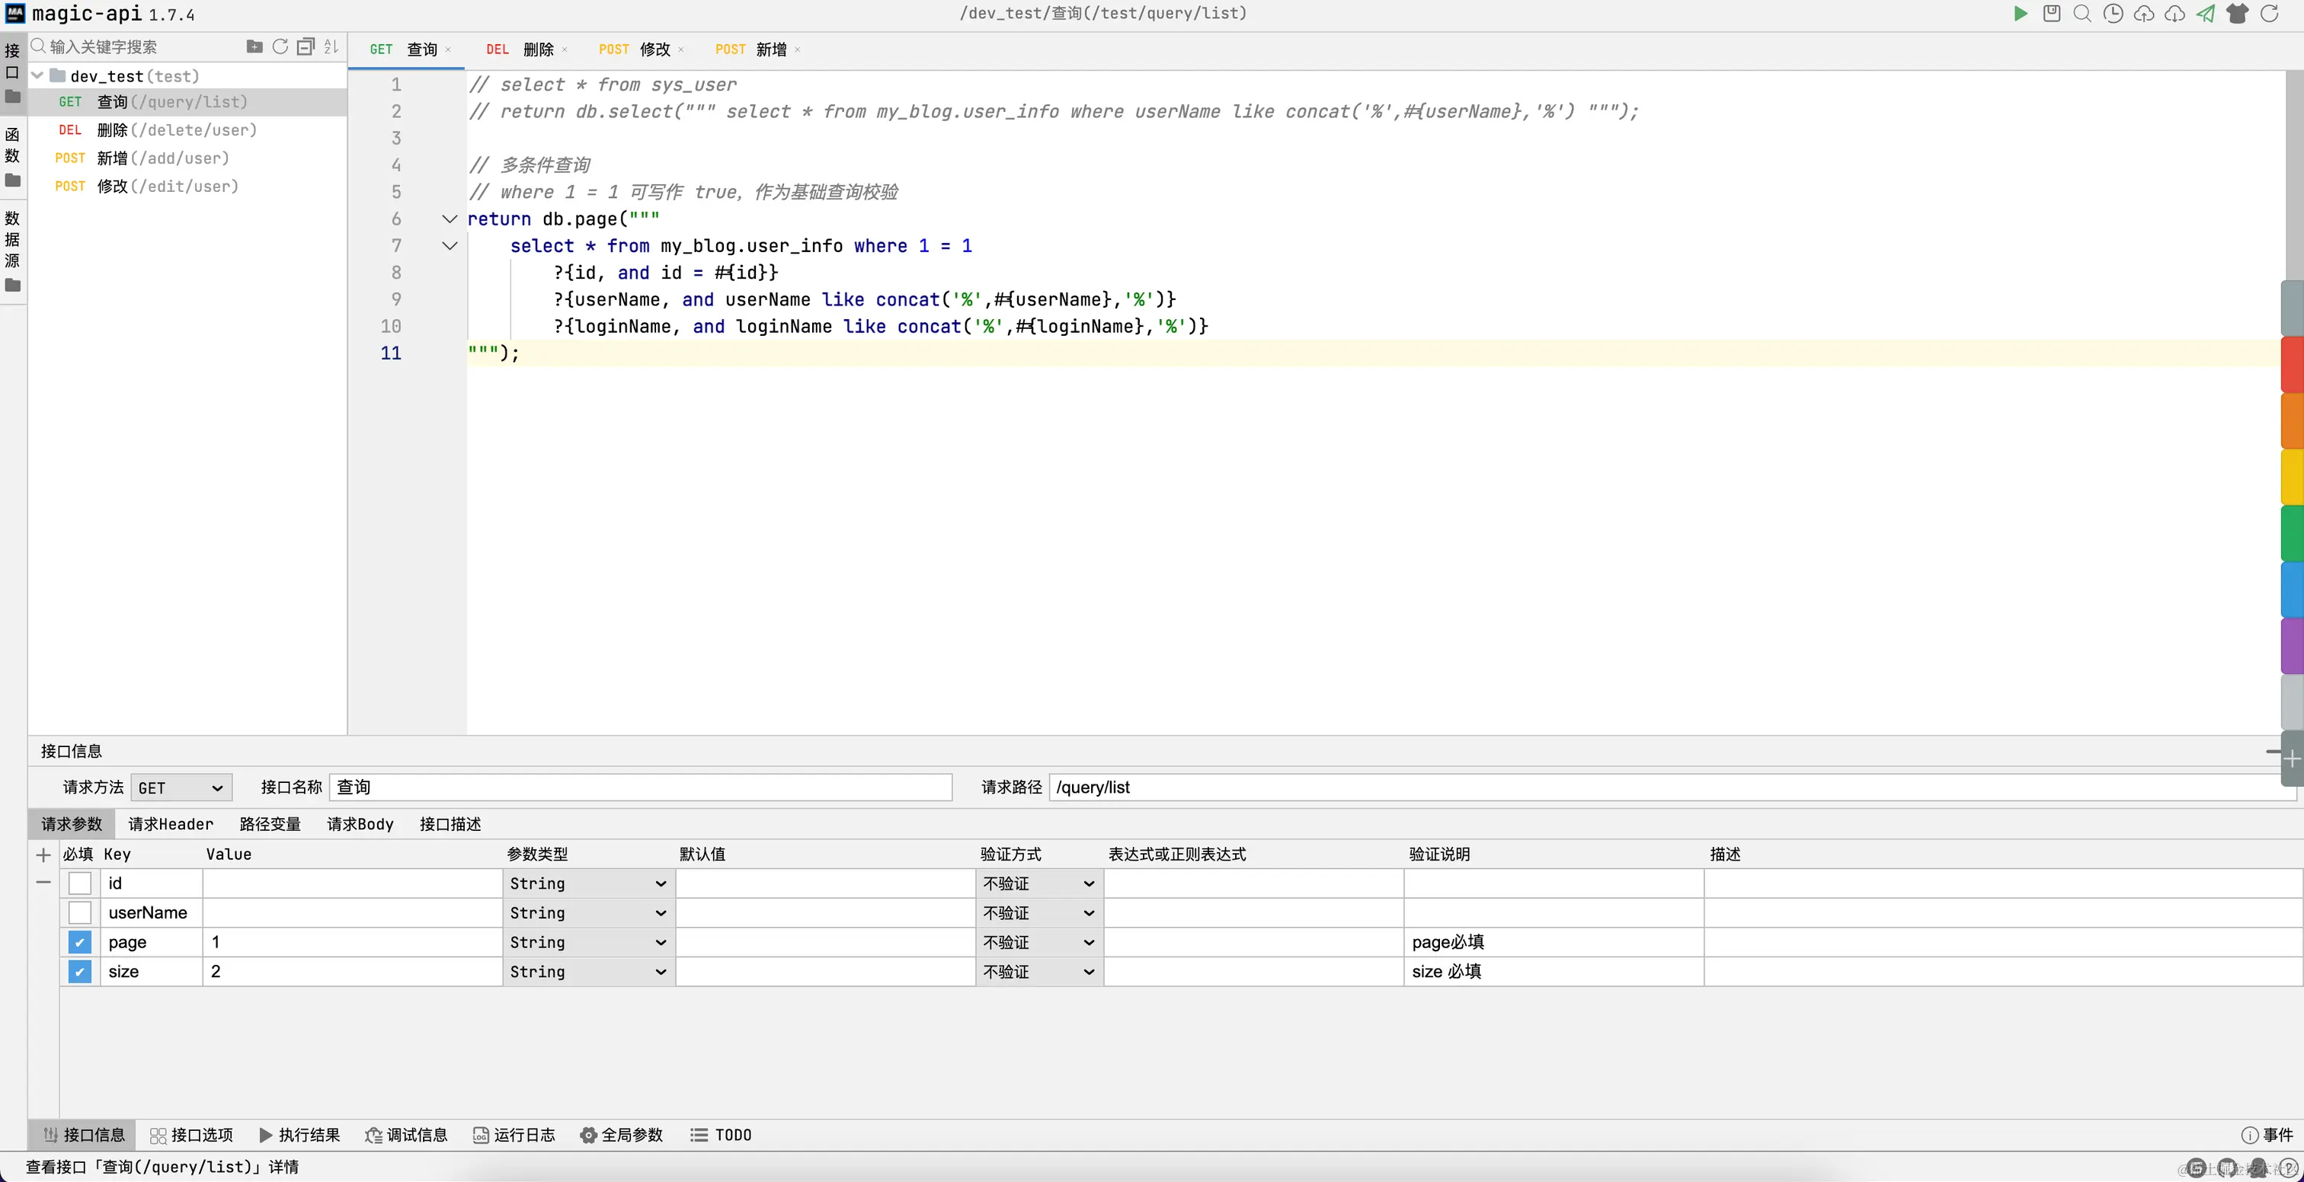Click the cloud upload icon
2304x1182 pixels.
[x=2144, y=14]
